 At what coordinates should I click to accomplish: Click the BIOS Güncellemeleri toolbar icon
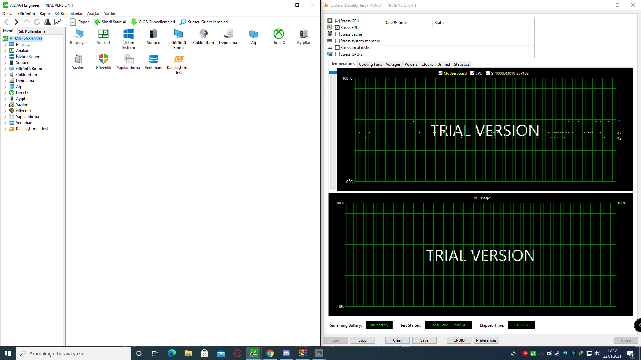pyautogui.click(x=134, y=22)
